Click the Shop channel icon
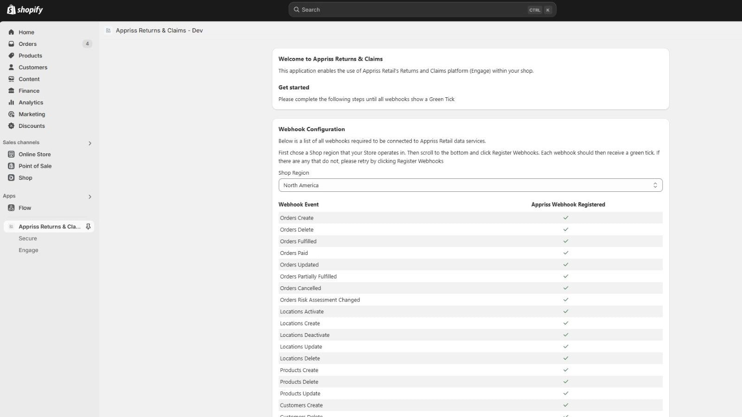Viewport: 742px width, 417px height. 11,177
